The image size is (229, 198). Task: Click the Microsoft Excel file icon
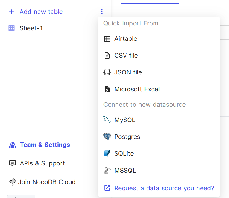[x=107, y=89]
